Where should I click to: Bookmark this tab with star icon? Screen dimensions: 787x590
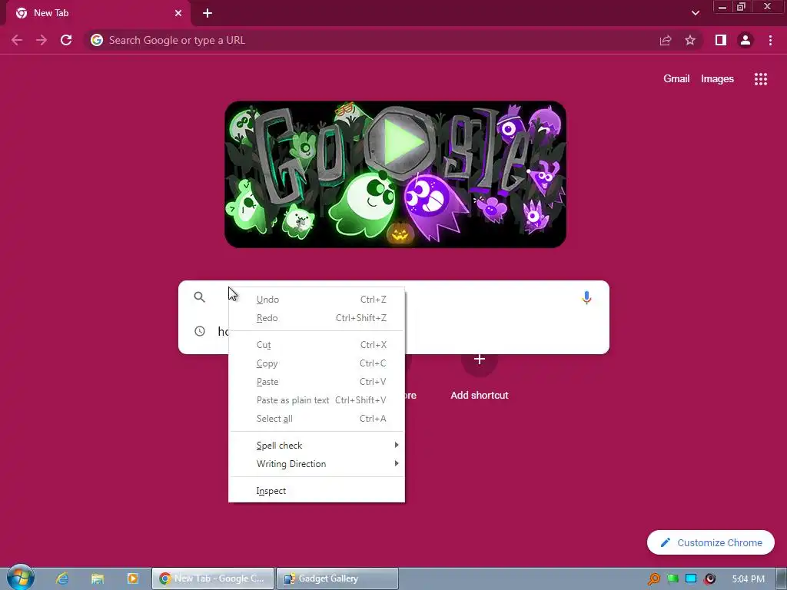click(691, 40)
